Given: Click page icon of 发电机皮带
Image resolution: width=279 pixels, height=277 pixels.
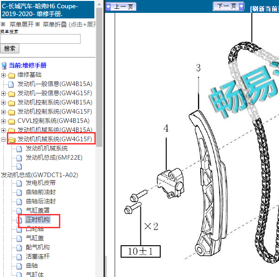Looking at the screenshot, I should tap(19, 183).
